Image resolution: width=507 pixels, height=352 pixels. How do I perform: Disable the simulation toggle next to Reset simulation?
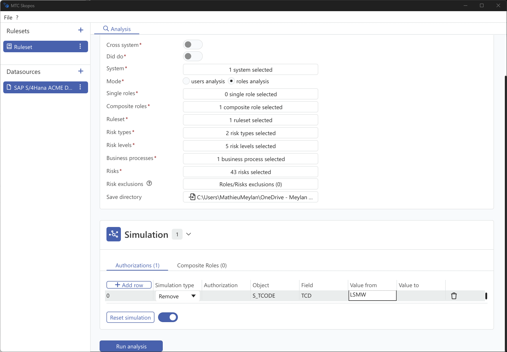168,317
